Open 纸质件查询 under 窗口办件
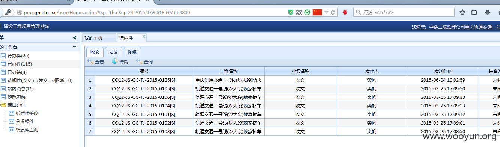The width and height of the screenshot is (500, 147). point(27,129)
